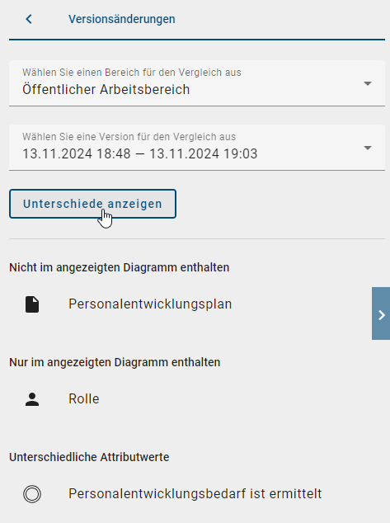
Task: Click 'Nur im angezeigten Diagramm enthalten' heading
Action: (x=115, y=362)
